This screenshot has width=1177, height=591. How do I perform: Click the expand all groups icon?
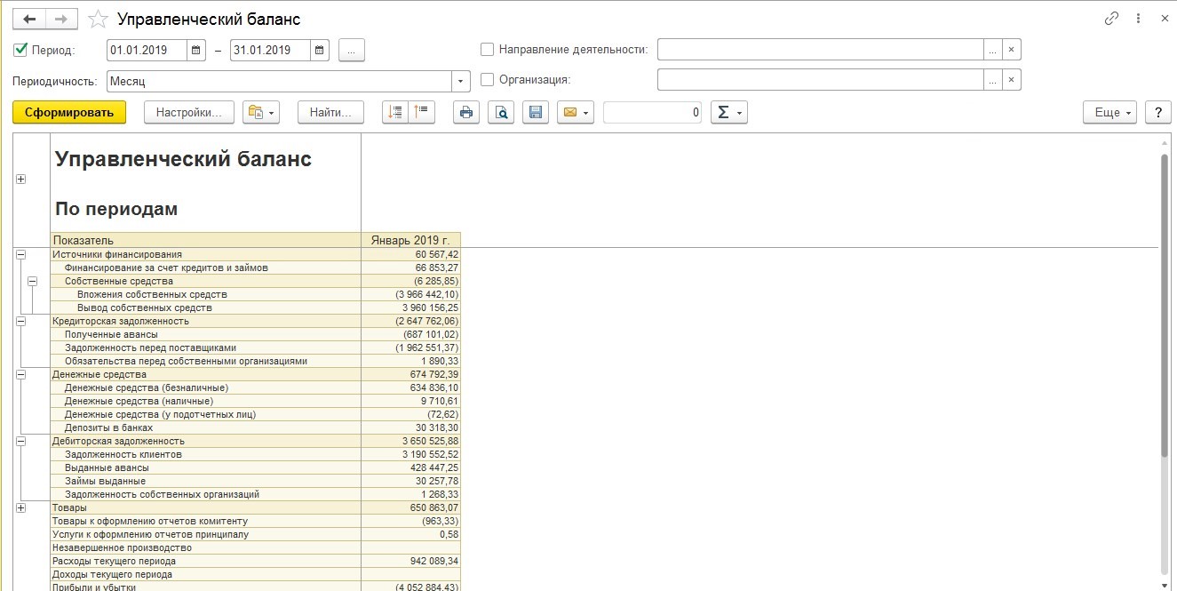tap(395, 112)
